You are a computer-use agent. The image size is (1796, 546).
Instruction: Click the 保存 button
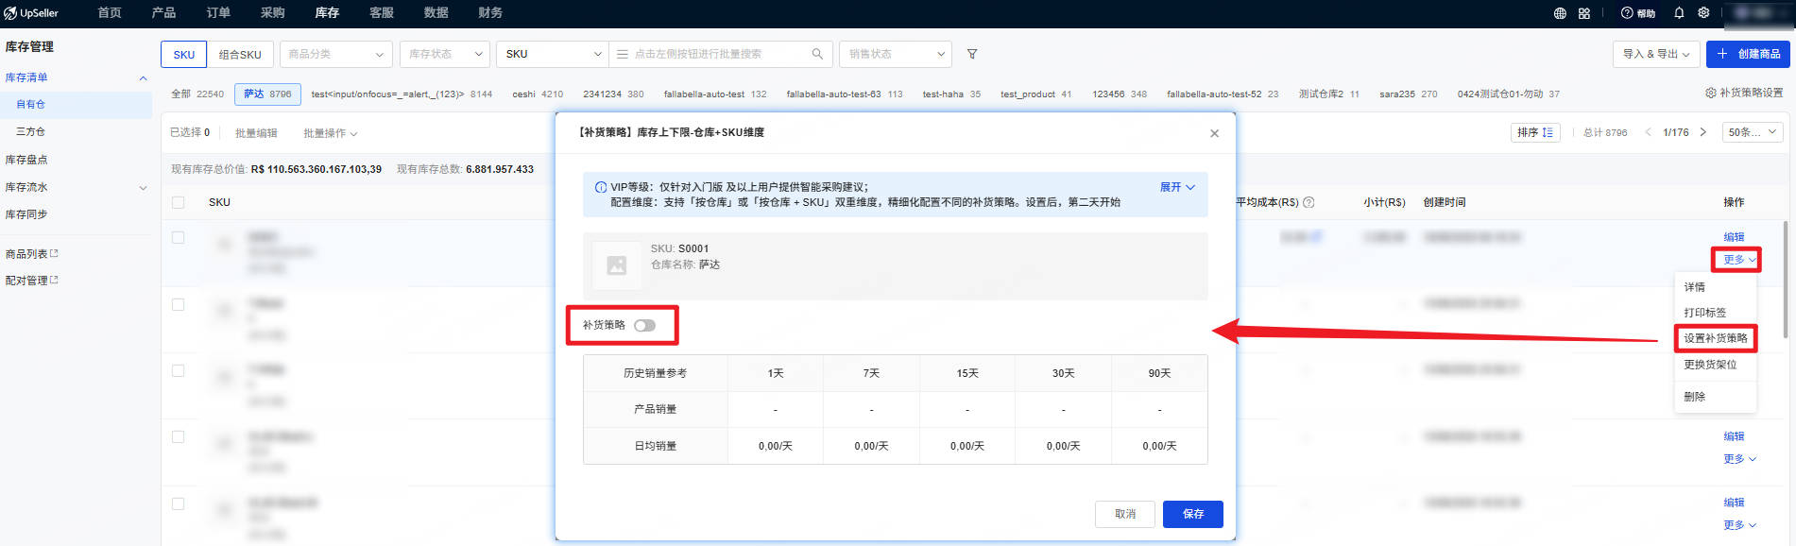tap(1193, 514)
